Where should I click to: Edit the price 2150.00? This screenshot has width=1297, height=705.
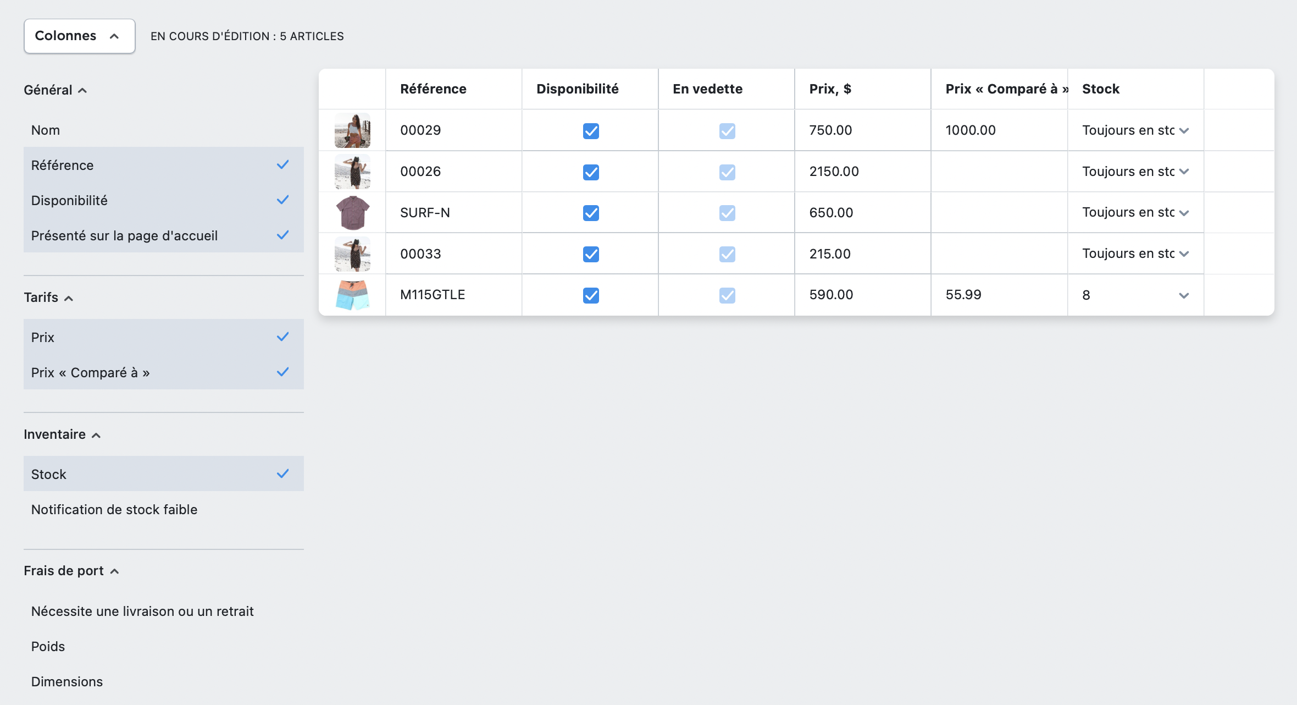point(862,172)
